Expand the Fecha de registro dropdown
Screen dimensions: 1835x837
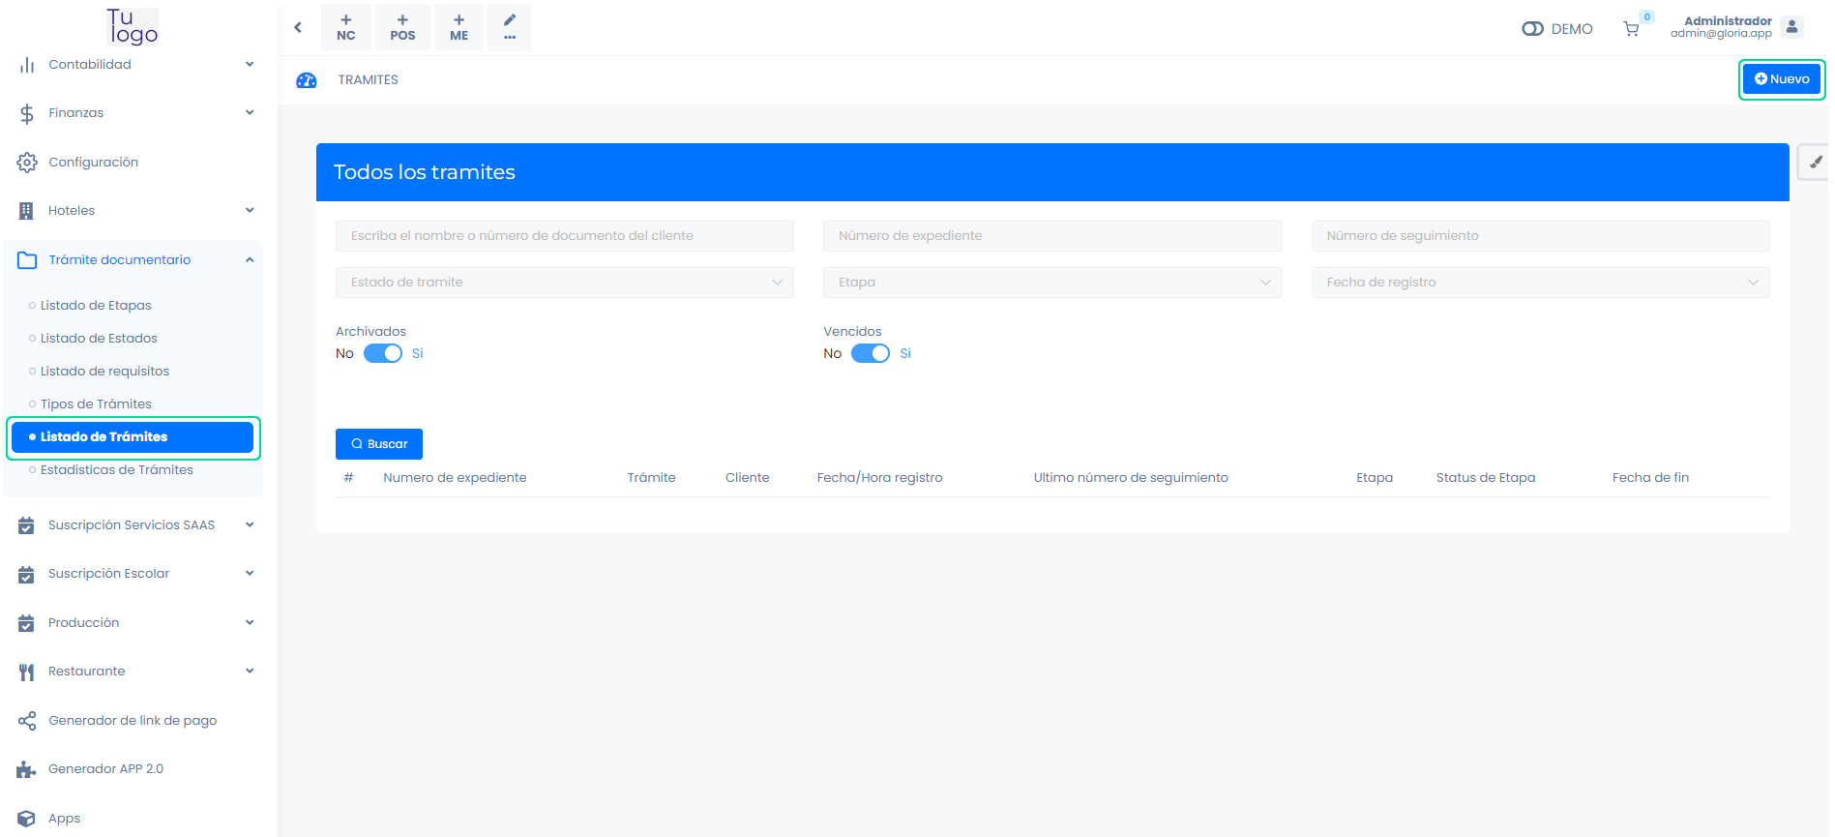click(1540, 283)
